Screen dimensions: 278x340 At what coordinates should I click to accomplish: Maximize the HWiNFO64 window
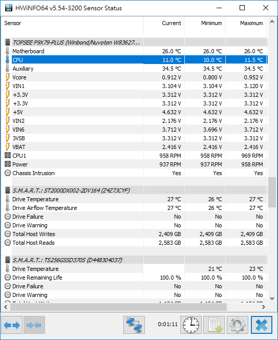point(242,8)
